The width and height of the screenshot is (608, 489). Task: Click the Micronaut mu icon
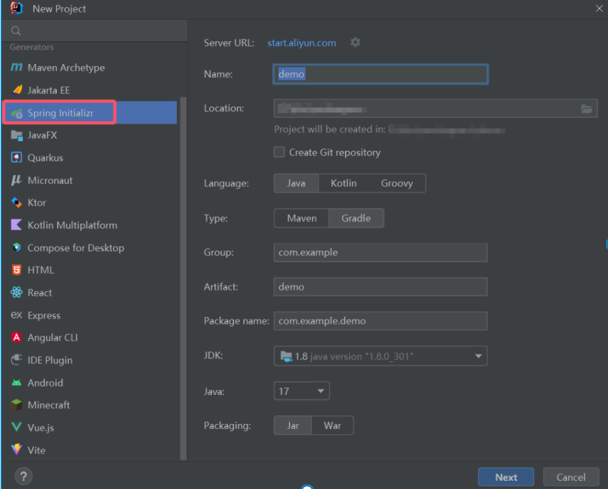[x=16, y=180]
